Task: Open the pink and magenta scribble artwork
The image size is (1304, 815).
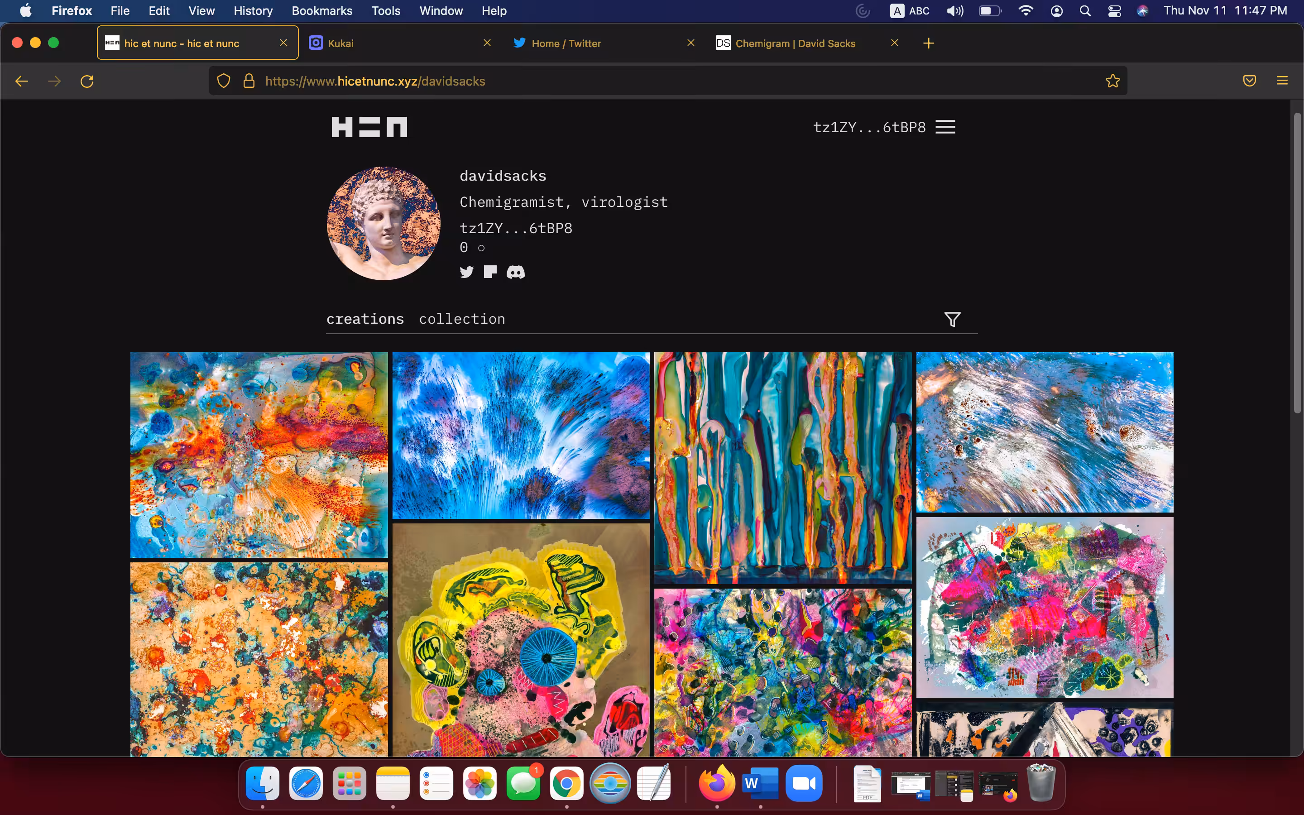Action: pos(1045,608)
